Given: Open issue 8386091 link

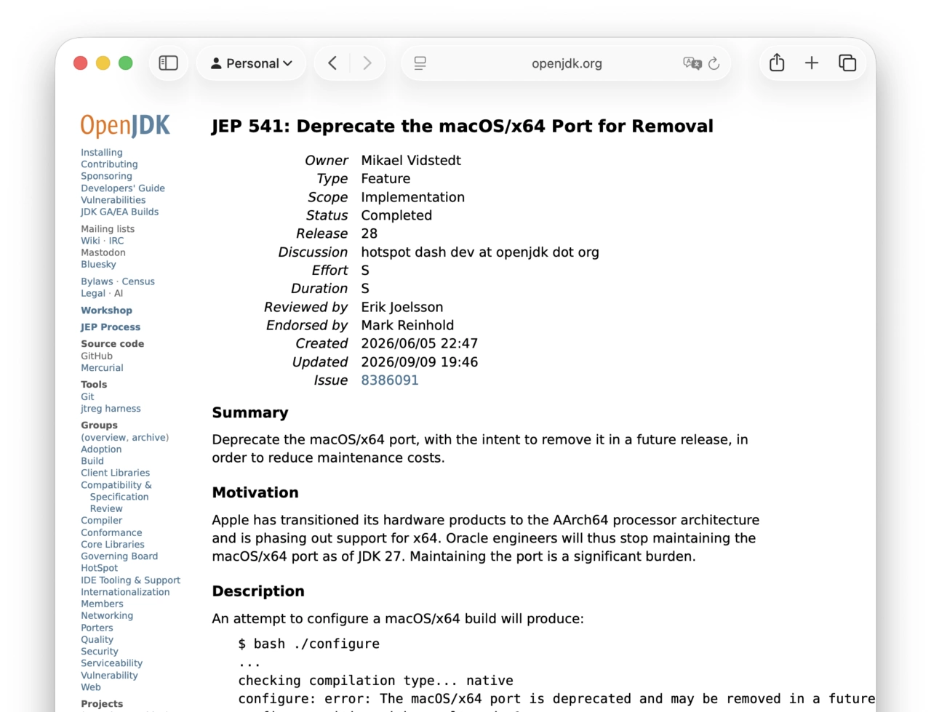Looking at the screenshot, I should (390, 380).
